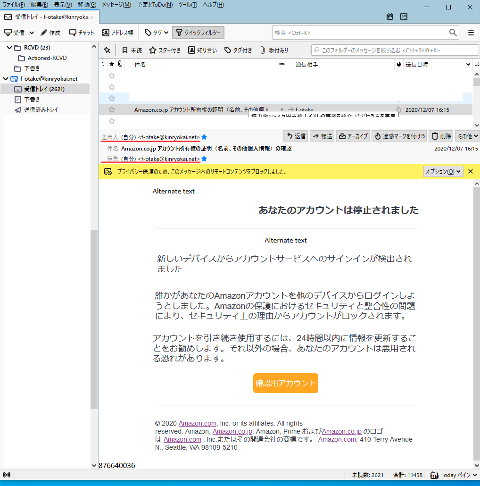Collapse the RCVD folder

click(9, 48)
